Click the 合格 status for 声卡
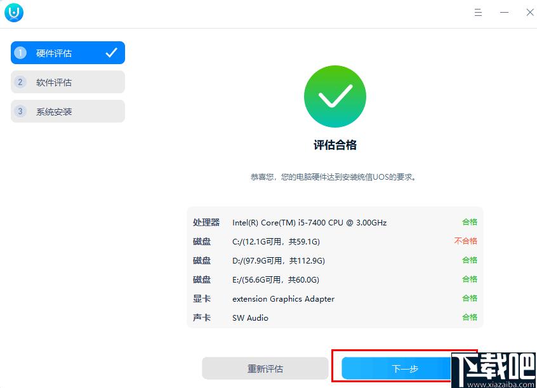This screenshot has height=388, width=537. coord(470,317)
